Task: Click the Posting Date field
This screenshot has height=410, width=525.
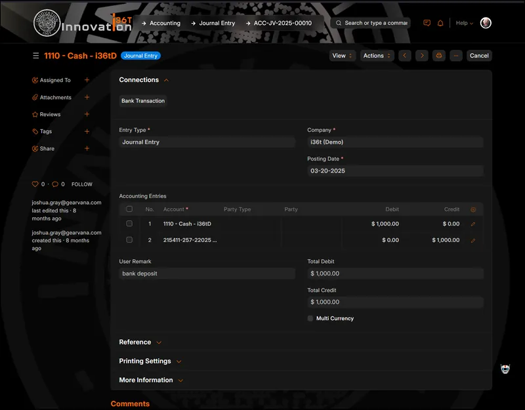Action: 395,171
